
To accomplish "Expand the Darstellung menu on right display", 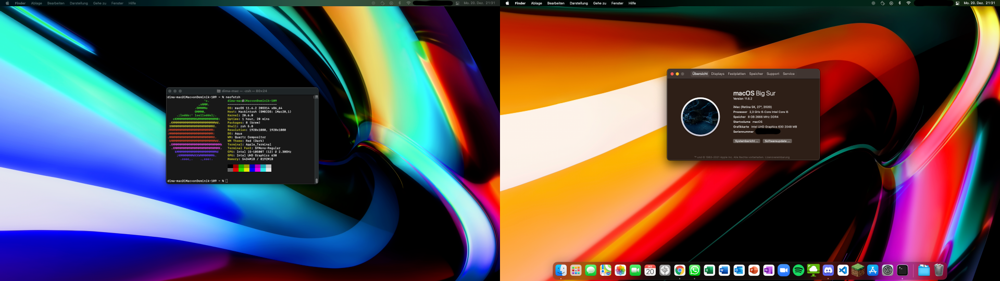I will (579, 3).
